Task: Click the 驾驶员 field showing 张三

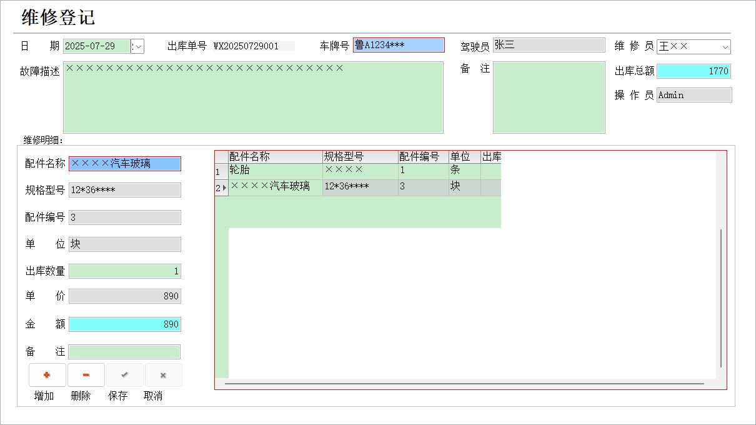Action: 549,45
